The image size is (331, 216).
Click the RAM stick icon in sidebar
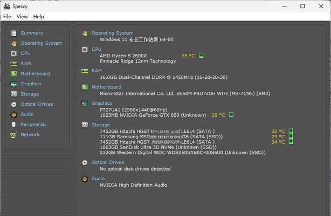tap(13, 64)
